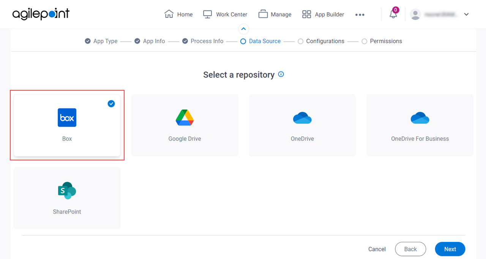Click the OneDrive For Business cloud icon

point(420,118)
